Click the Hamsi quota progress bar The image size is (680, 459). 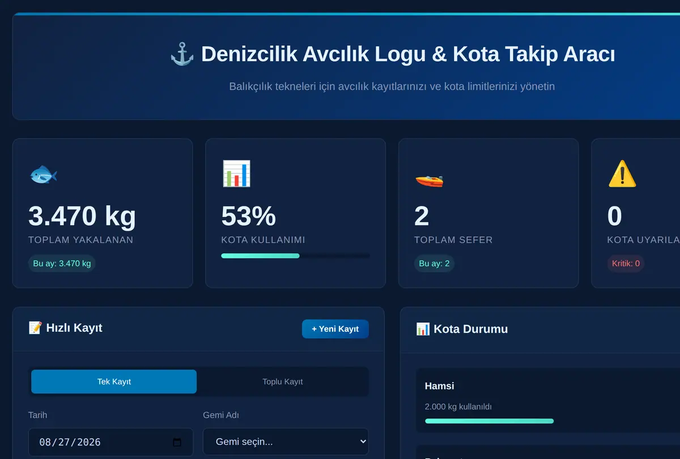552,421
